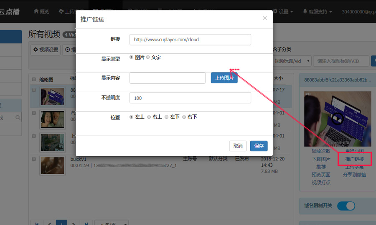Click the 上传图片 button

pyautogui.click(x=224, y=78)
